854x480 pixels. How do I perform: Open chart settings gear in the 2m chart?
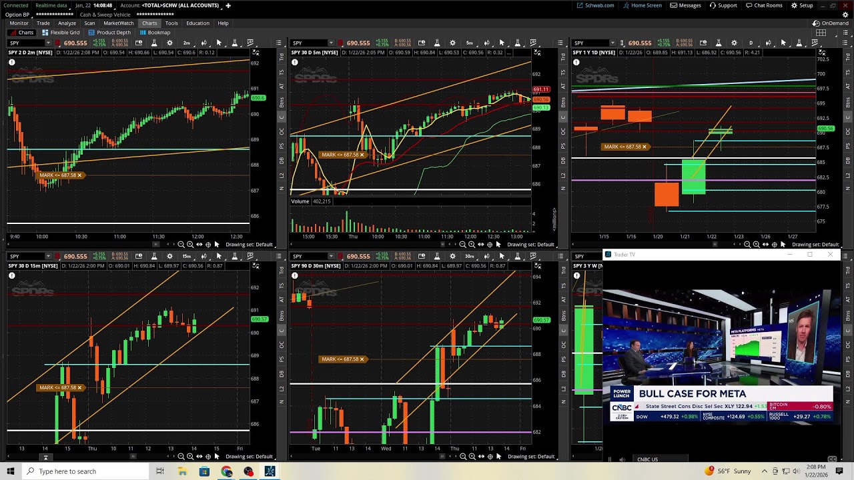click(x=169, y=43)
